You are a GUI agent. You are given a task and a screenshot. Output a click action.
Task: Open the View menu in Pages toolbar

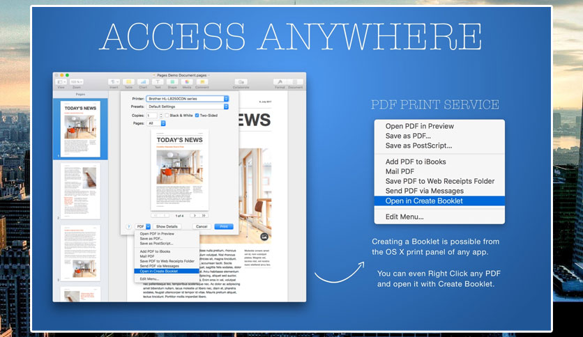point(61,81)
